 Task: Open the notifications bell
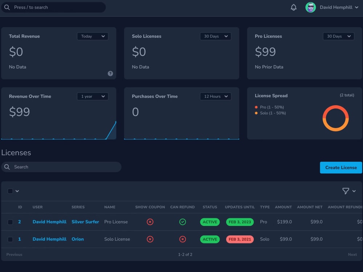[293, 7]
